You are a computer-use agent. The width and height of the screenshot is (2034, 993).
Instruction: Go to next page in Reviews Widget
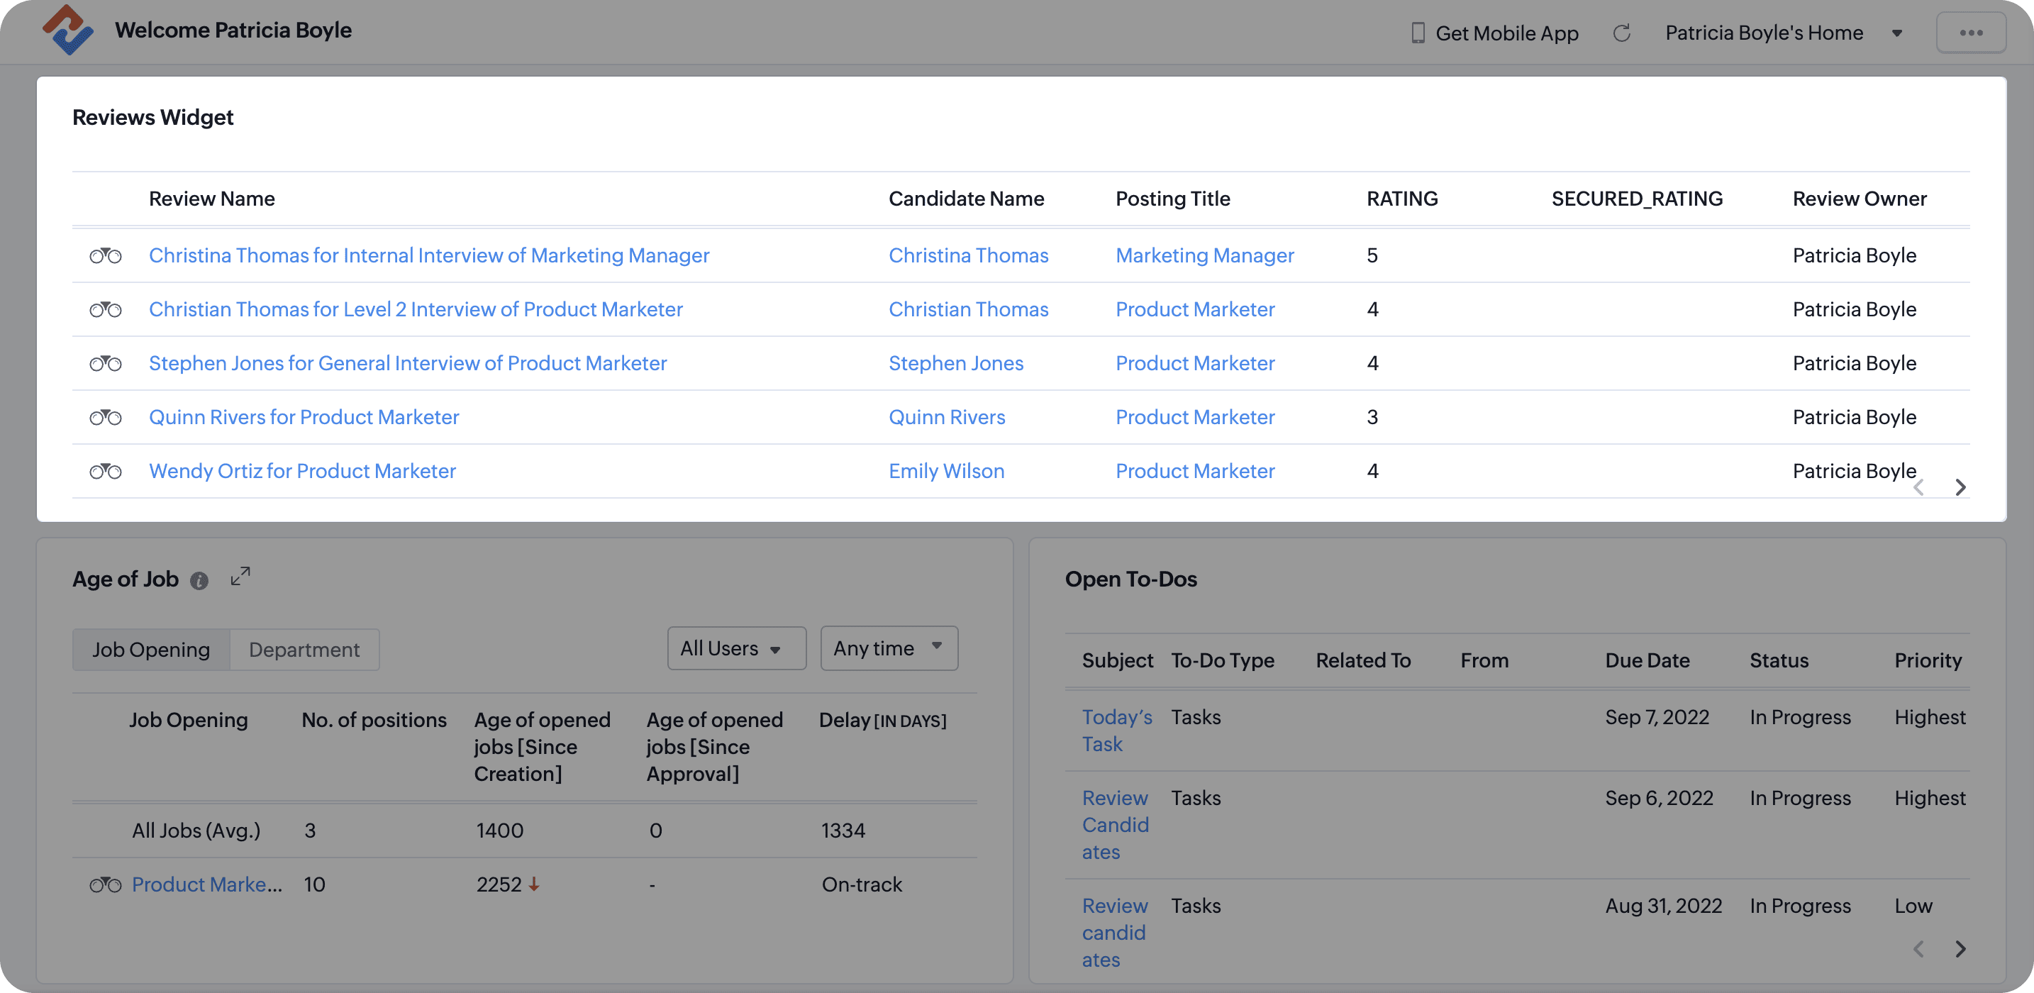[x=1960, y=487]
